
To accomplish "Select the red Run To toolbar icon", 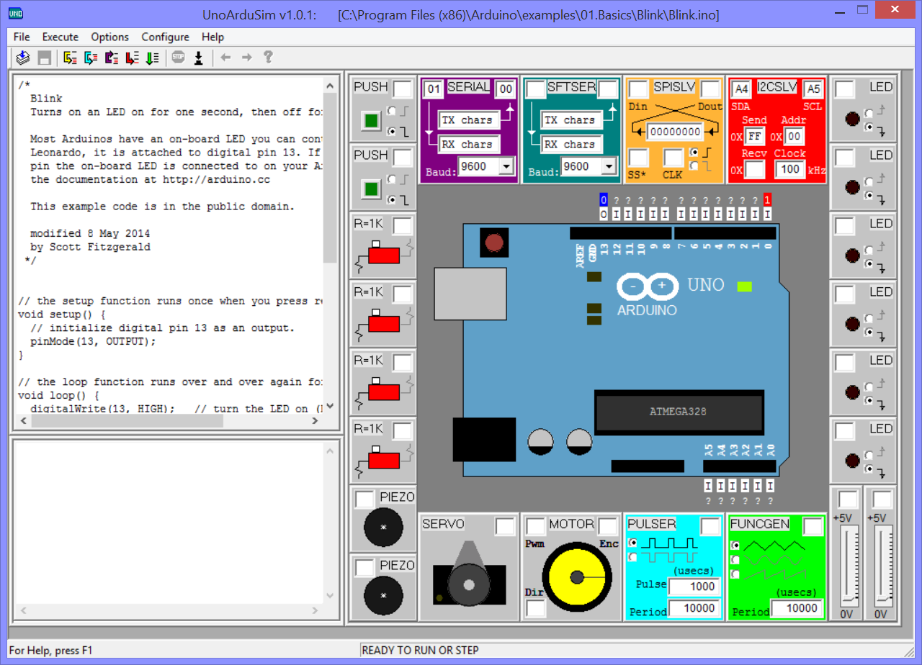I will tap(130, 58).
